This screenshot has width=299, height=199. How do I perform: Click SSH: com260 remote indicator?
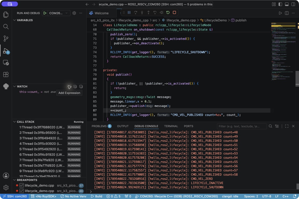coord(15,196)
